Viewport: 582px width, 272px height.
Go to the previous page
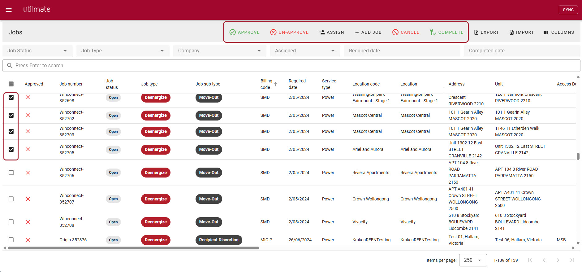(544, 260)
